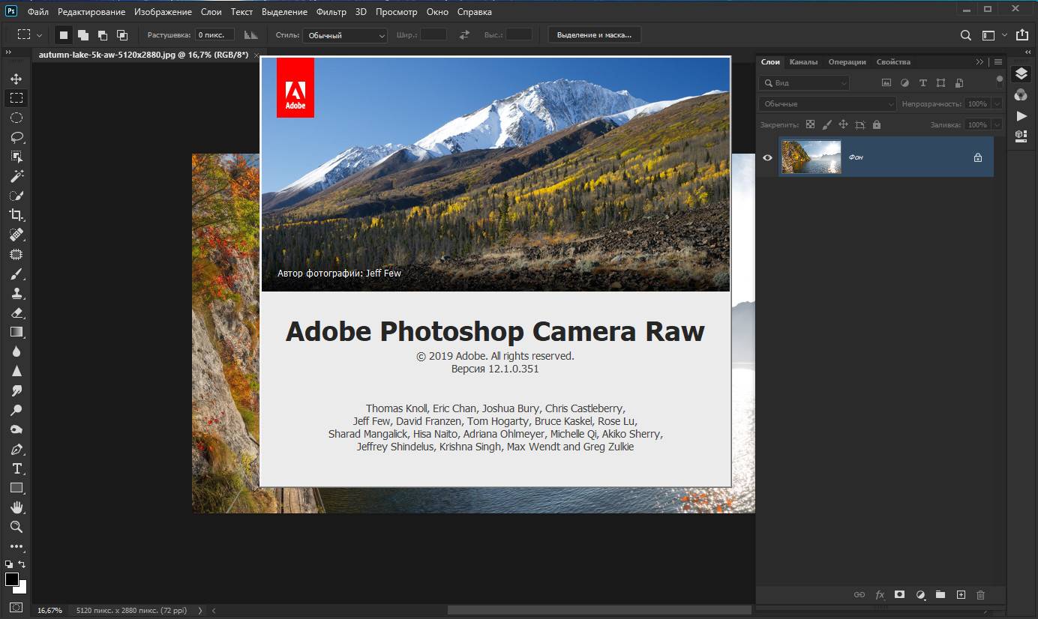Viewport: 1038px width, 619px height.
Task: Open the tool preset picker arrow
Action: tap(39, 35)
